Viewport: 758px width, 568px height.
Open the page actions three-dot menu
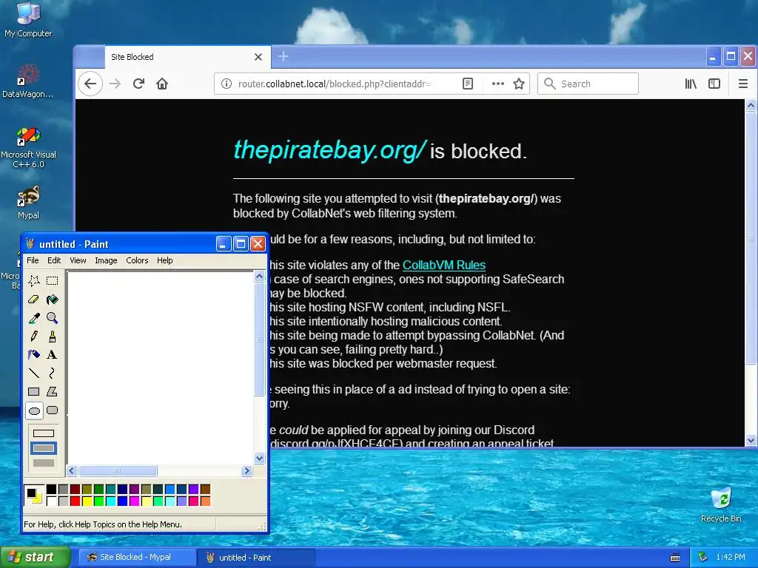tap(498, 84)
